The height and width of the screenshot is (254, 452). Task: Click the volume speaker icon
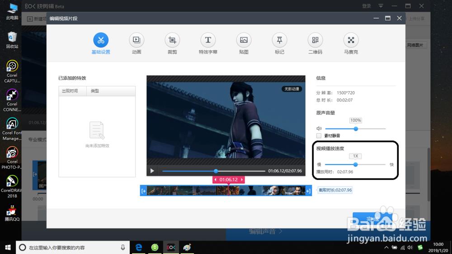(319, 129)
